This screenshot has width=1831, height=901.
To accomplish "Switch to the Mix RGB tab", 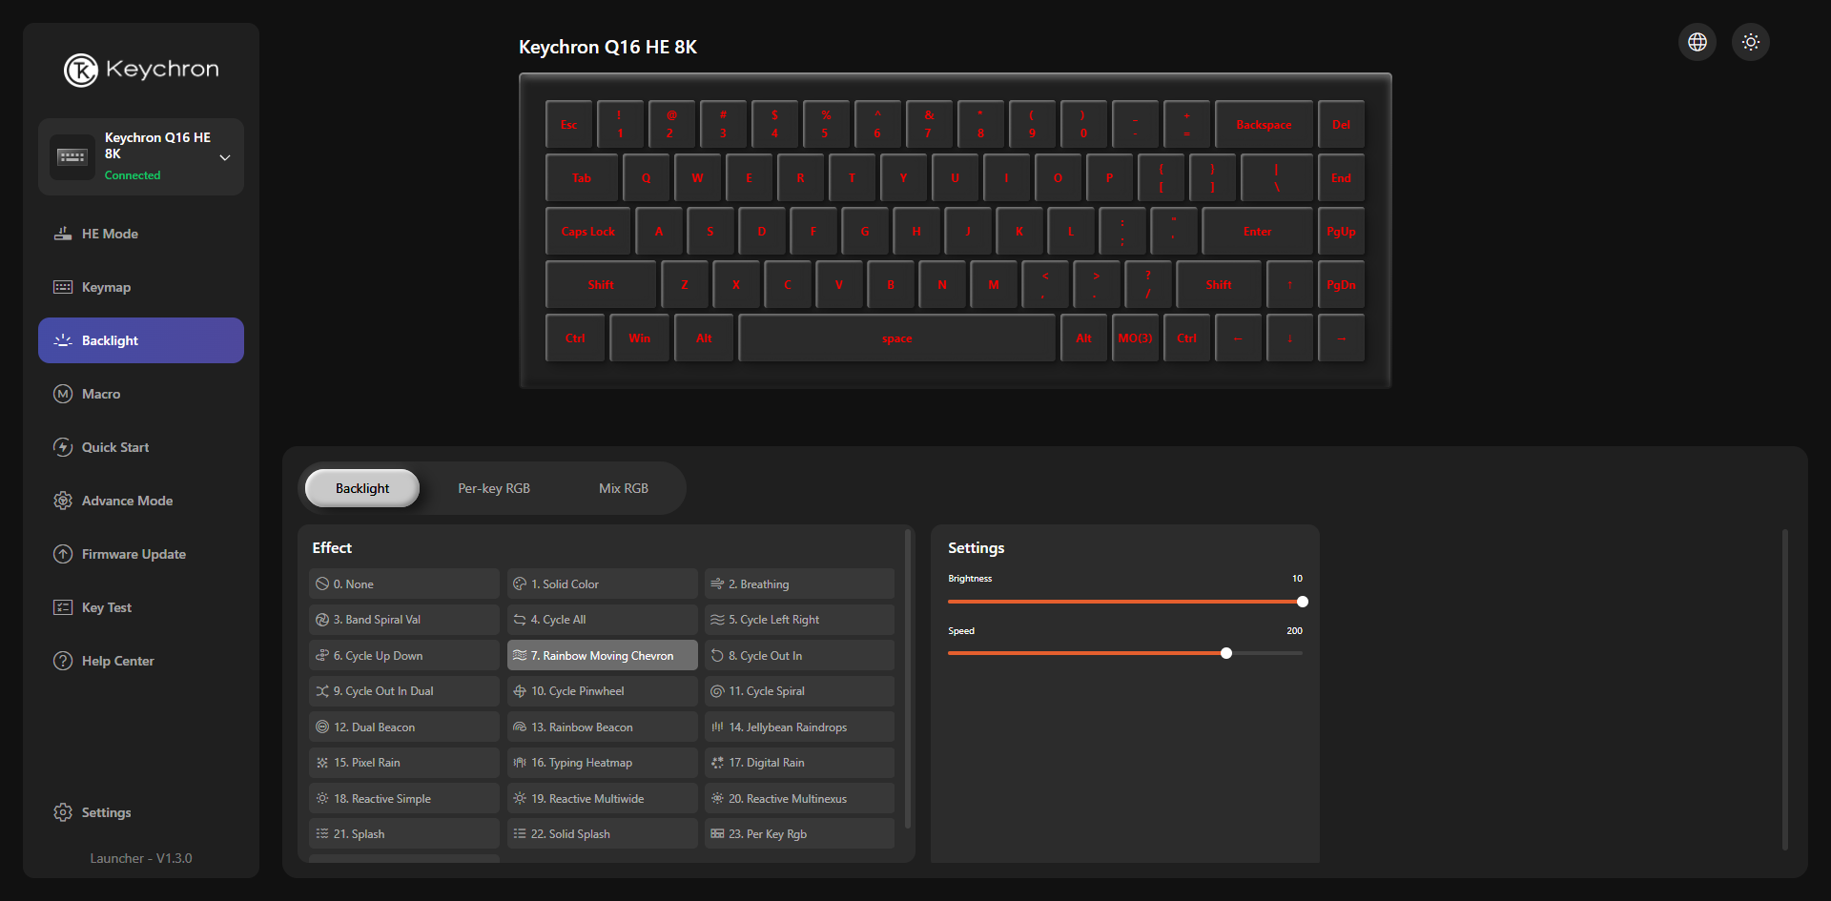I will pyautogui.click(x=624, y=488).
